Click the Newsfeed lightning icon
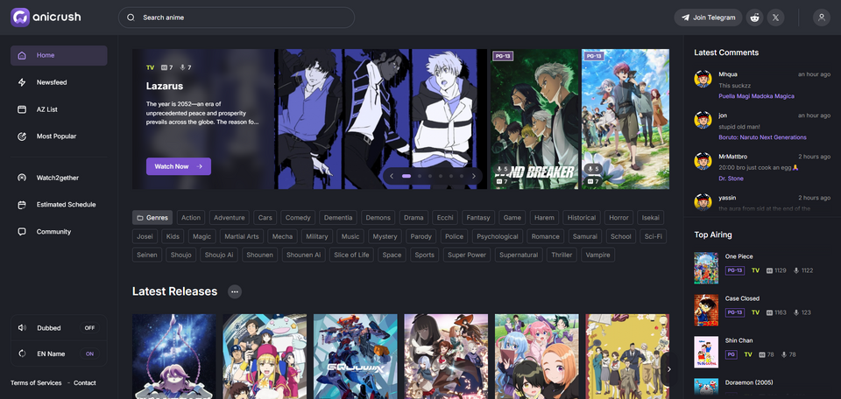 pyautogui.click(x=22, y=82)
